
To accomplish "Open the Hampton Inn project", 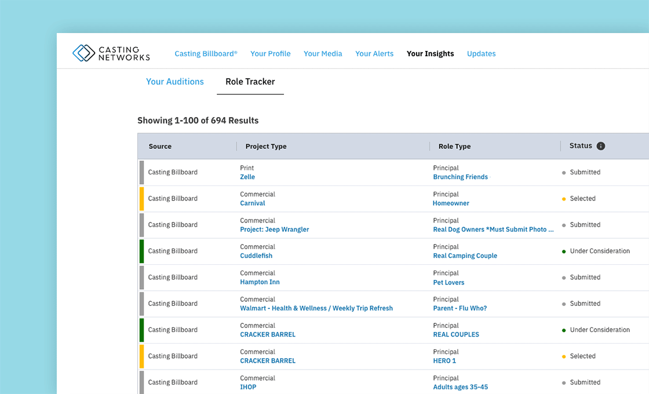I will pyautogui.click(x=260, y=282).
